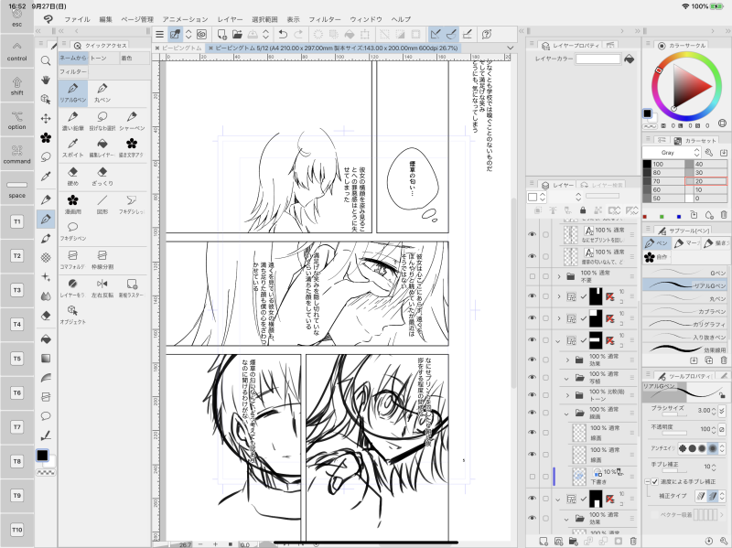Collapse 速度による手ブレ補正 sub-options

(x=648, y=481)
